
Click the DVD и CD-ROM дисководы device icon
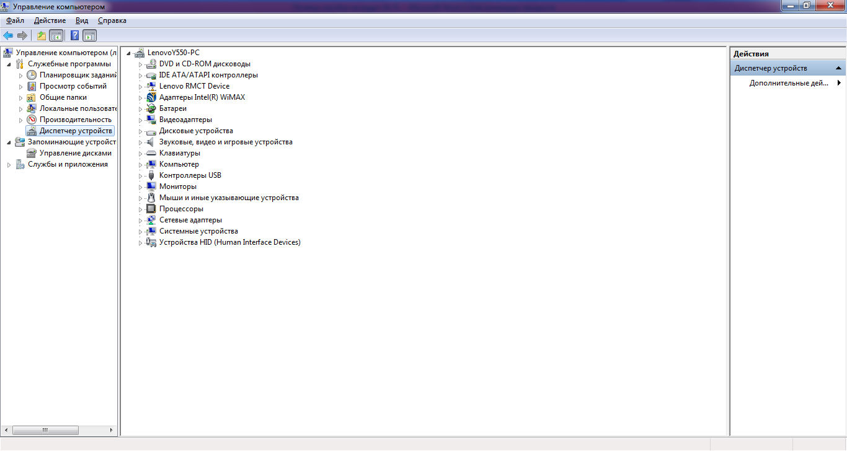pyautogui.click(x=151, y=64)
